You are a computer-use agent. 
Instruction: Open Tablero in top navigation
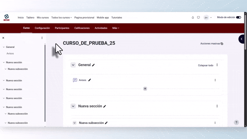click(x=30, y=18)
